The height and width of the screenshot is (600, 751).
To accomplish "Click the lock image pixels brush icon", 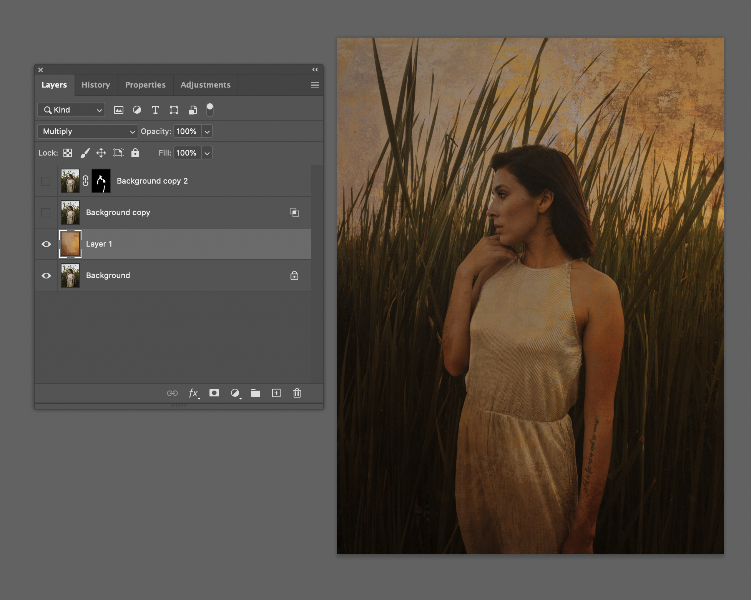I will click(85, 153).
